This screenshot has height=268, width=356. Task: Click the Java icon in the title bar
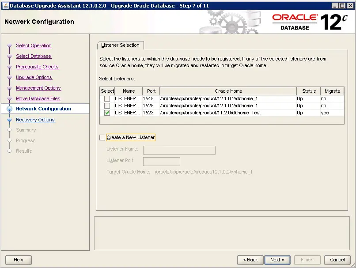point(6,6)
